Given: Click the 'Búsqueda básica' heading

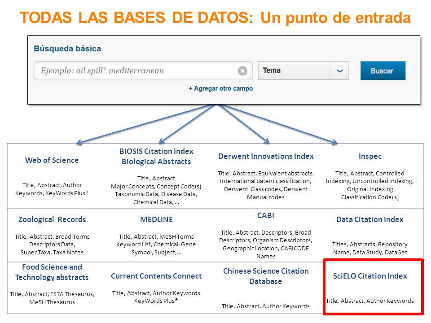Looking at the screenshot, I should [x=67, y=48].
